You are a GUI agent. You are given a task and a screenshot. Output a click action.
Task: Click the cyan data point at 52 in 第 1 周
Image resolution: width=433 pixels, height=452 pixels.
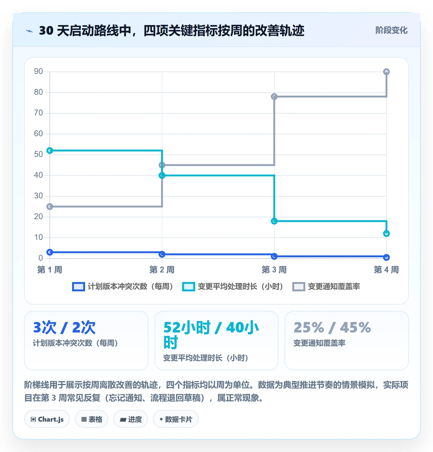[x=50, y=150]
